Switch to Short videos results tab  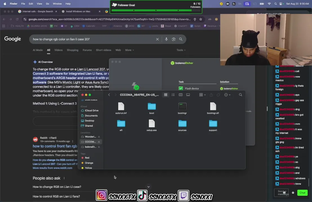(x=104, y=50)
